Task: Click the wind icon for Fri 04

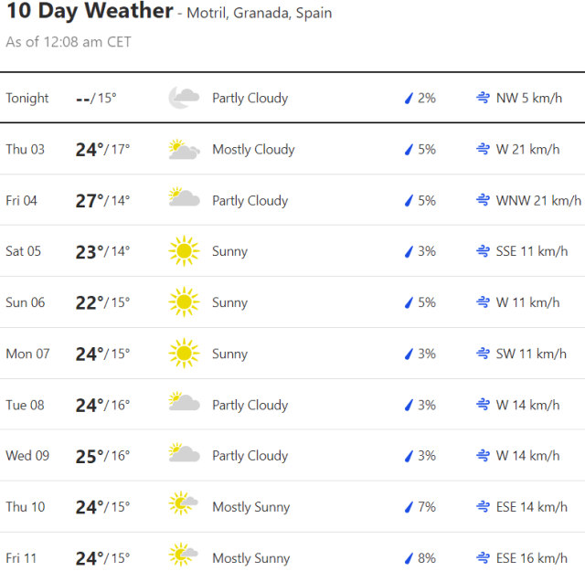Action: coord(483,200)
